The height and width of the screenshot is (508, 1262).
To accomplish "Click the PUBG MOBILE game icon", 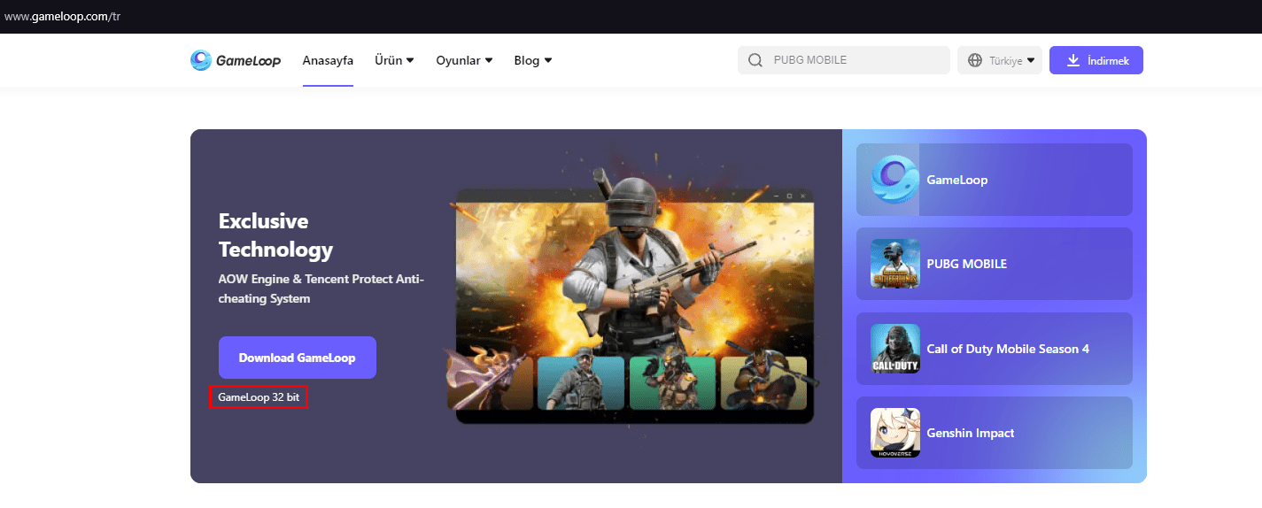I will tap(895, 264).
